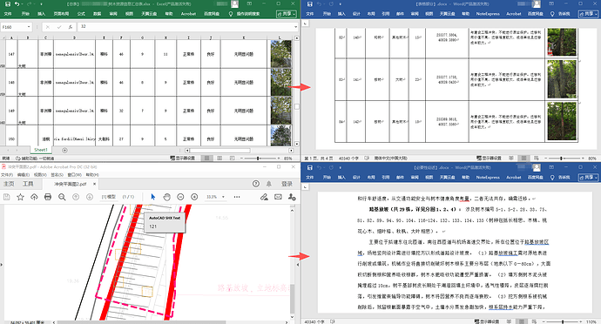Open Acrobat 视图(V) menu
This screenshot has height=324, width=601.
click(40, 174)
